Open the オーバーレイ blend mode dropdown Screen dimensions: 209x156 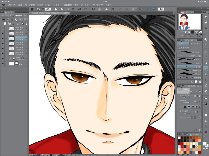coord(7,16)
